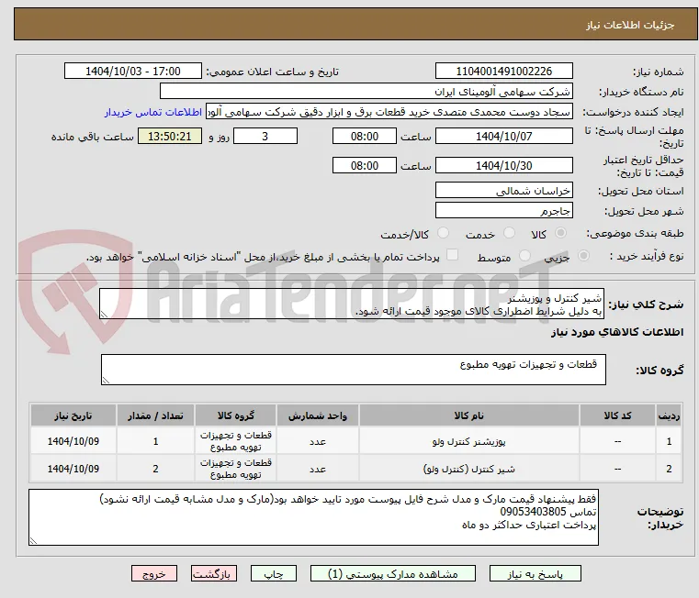Click the چاپ print button
Viewport: 699px width, 598px height.
[274, 573]
